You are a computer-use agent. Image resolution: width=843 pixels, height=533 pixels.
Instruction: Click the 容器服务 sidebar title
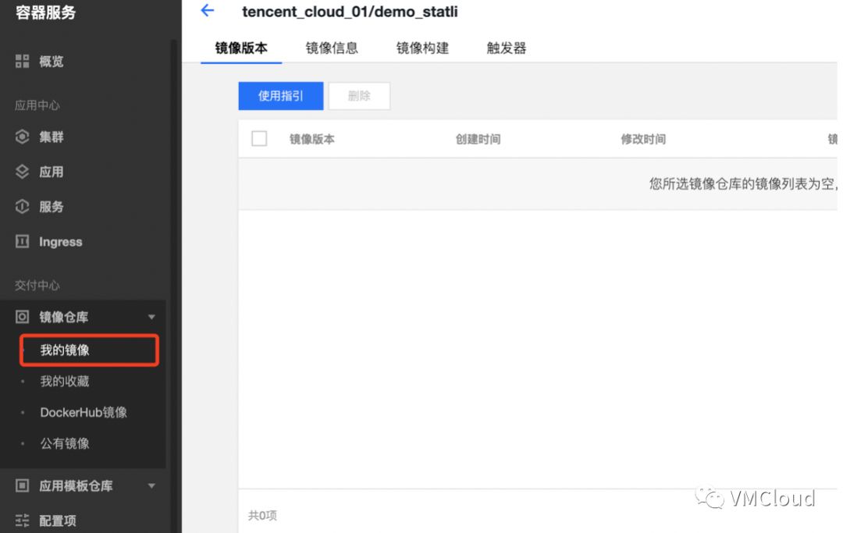[46, 12]
